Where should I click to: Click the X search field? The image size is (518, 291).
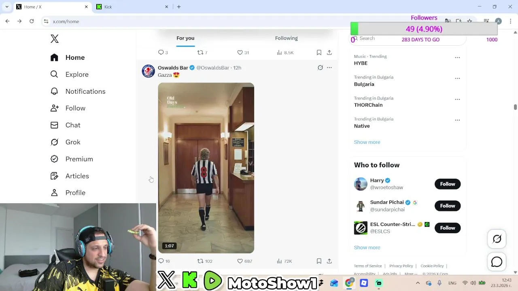(407, 38)
